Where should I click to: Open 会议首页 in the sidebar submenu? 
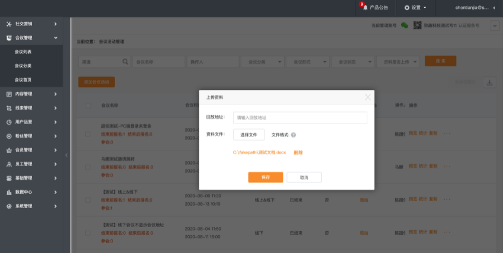tap(23, 80)
